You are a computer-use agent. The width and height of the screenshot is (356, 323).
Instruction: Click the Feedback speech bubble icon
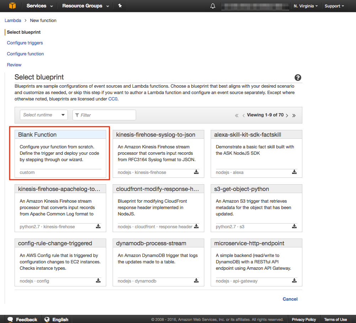coord(10,319)
